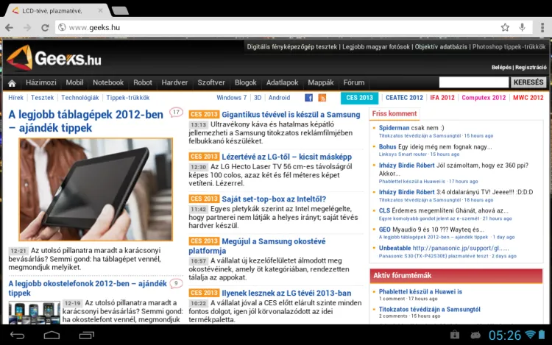
Task: Tap the store bag notification icon
Action: pos(455,335)
